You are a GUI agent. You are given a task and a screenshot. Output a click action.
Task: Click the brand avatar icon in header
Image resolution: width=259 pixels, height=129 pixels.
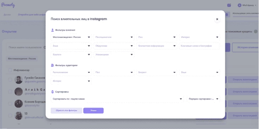[x=239, y=5]
